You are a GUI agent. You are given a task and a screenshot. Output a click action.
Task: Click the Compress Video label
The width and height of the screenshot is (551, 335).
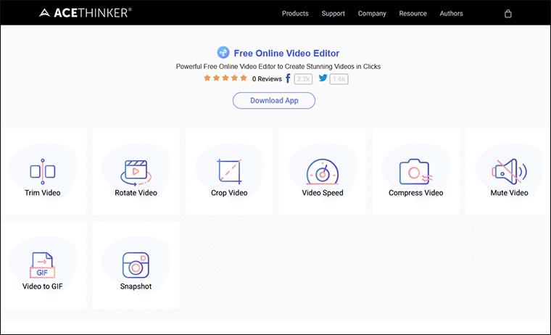tap(415, 193)
